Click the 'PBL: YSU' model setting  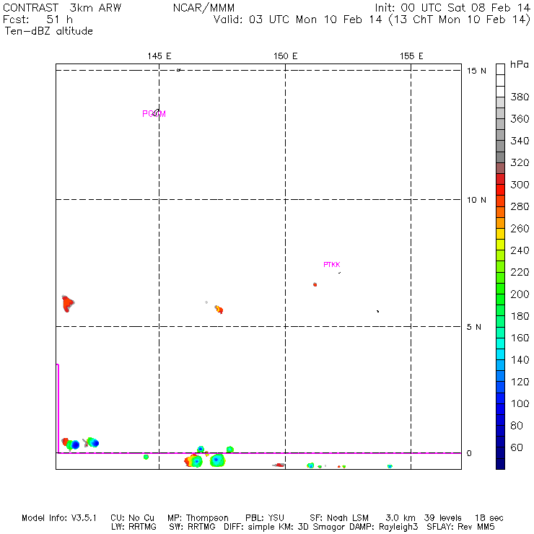click(265, 518)
